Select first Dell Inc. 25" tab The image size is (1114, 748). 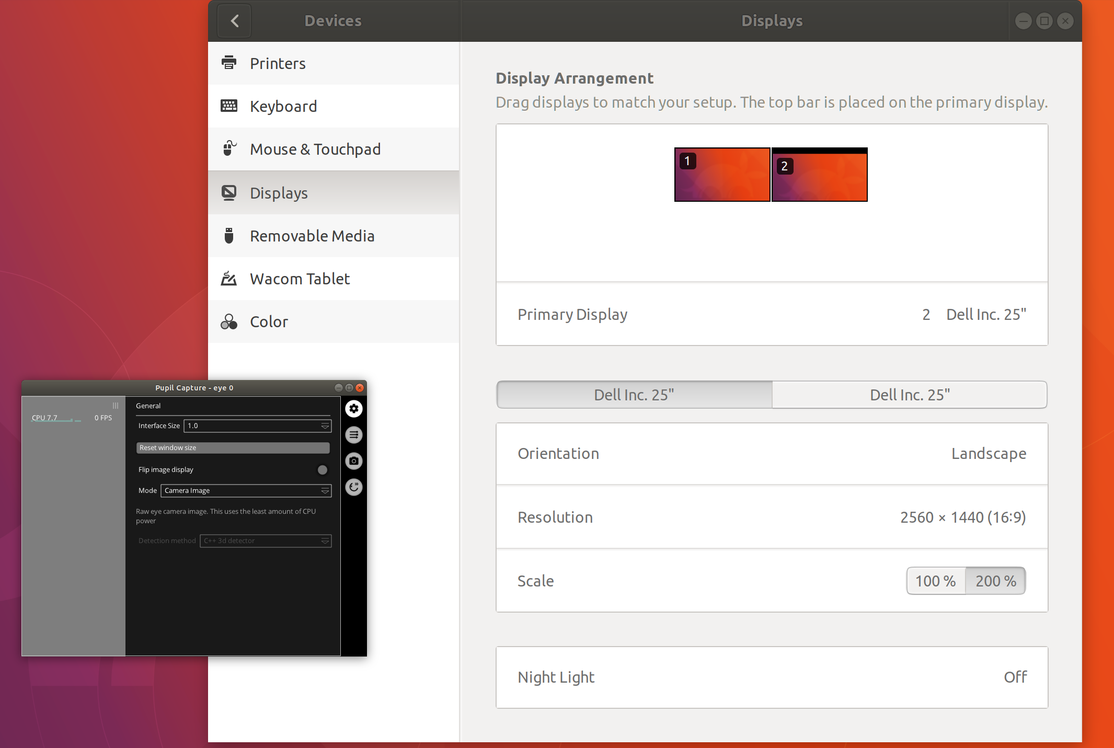pyautogui.click(x=634, y=395)
